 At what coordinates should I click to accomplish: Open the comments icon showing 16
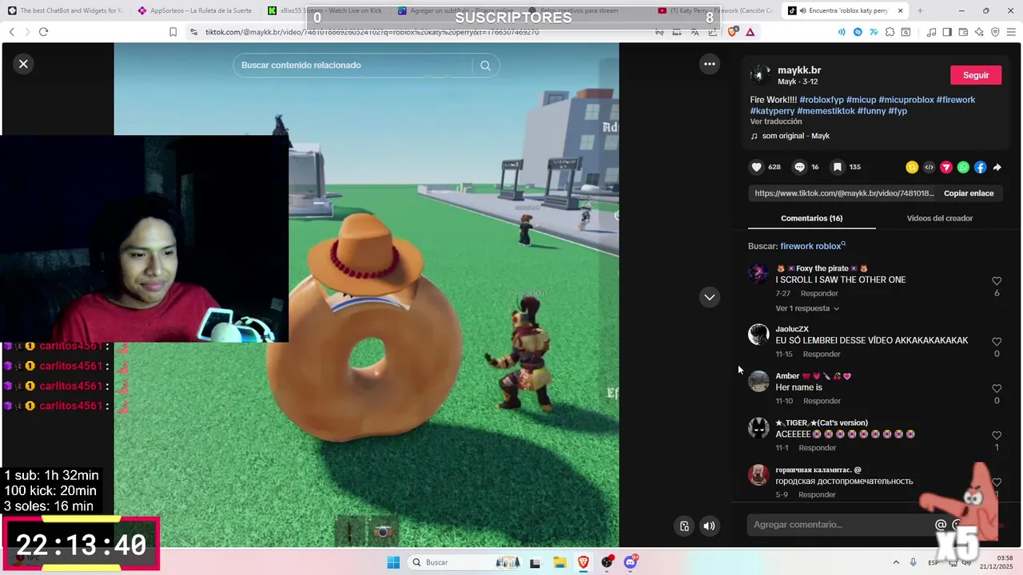[x=799, y=167]
